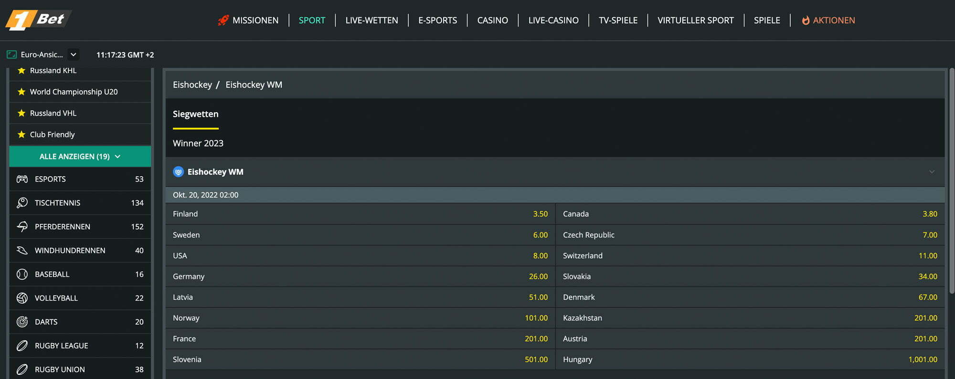Screen dimensions: 955x379
Task: Click the 11:17:23 GMT +2 clock
Action: (x=125, y=55)
